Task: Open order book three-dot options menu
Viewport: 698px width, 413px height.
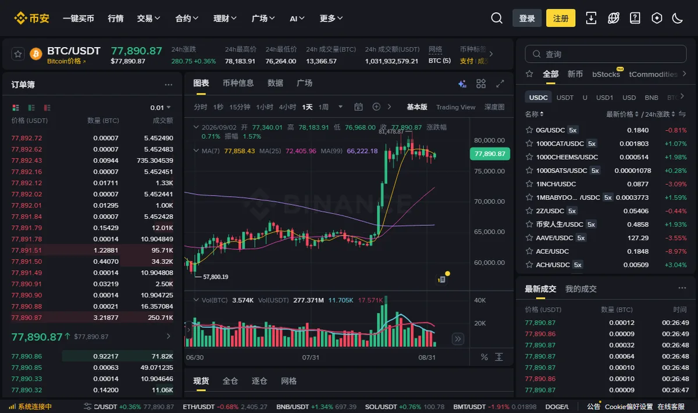Action: coord(169,85)
